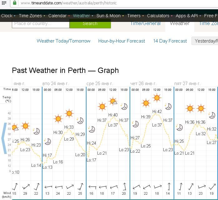This screenshot has width=218, height=200.
Task: Select the Weather tab
Action: 180,23
